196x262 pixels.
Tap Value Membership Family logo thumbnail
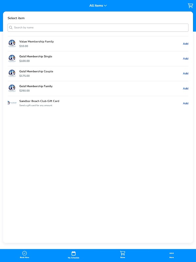pos(12,44)
